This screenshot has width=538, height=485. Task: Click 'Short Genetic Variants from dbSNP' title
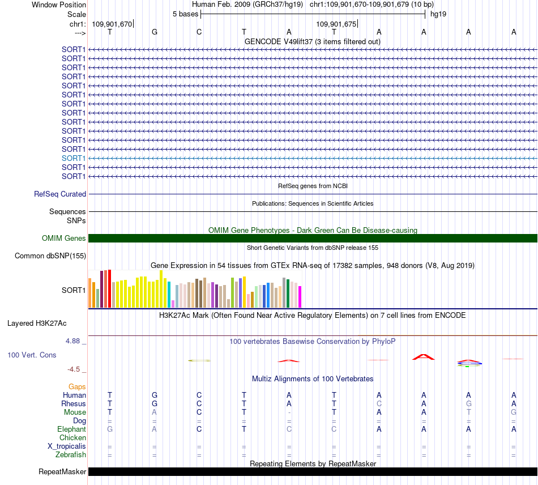(x=313, y=248)
